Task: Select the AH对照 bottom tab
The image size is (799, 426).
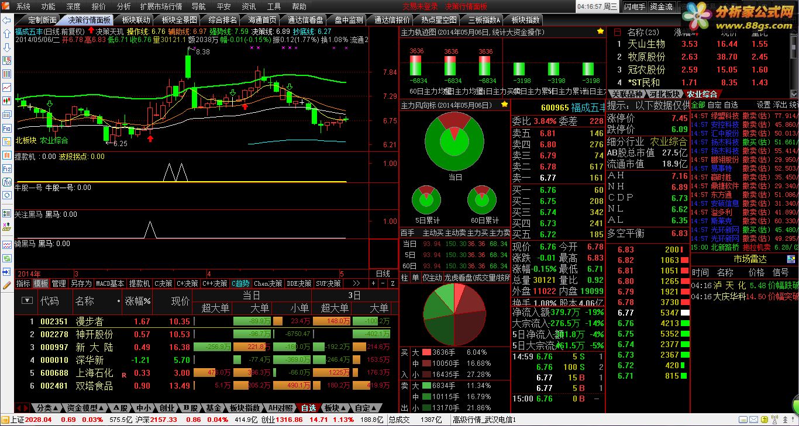Action: point(280,408)
